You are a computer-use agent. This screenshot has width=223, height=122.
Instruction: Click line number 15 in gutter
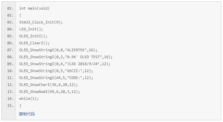[x=10, y=105]
